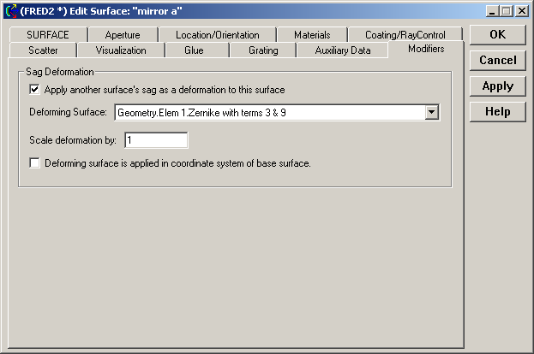The height and width of the screenshot is (354, 534).
Task: Select the Deforming Surface combo box text
Action: coord(269,112)
